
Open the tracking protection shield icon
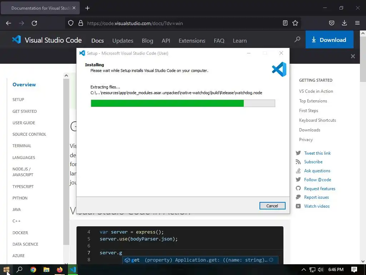(71, 23)
